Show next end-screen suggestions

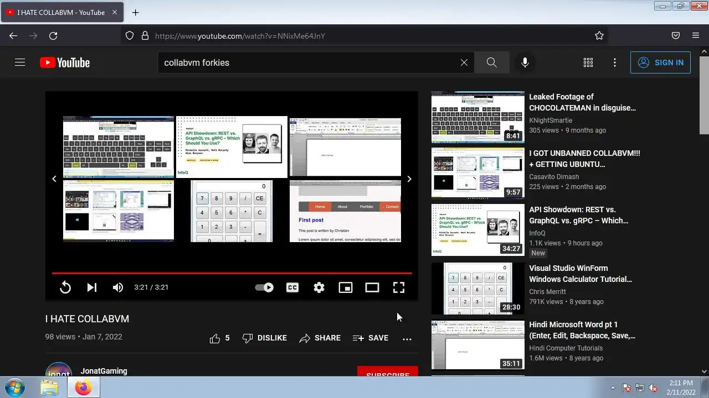[x=409, y=179]
